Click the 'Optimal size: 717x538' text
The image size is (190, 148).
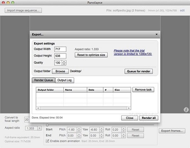17,141
